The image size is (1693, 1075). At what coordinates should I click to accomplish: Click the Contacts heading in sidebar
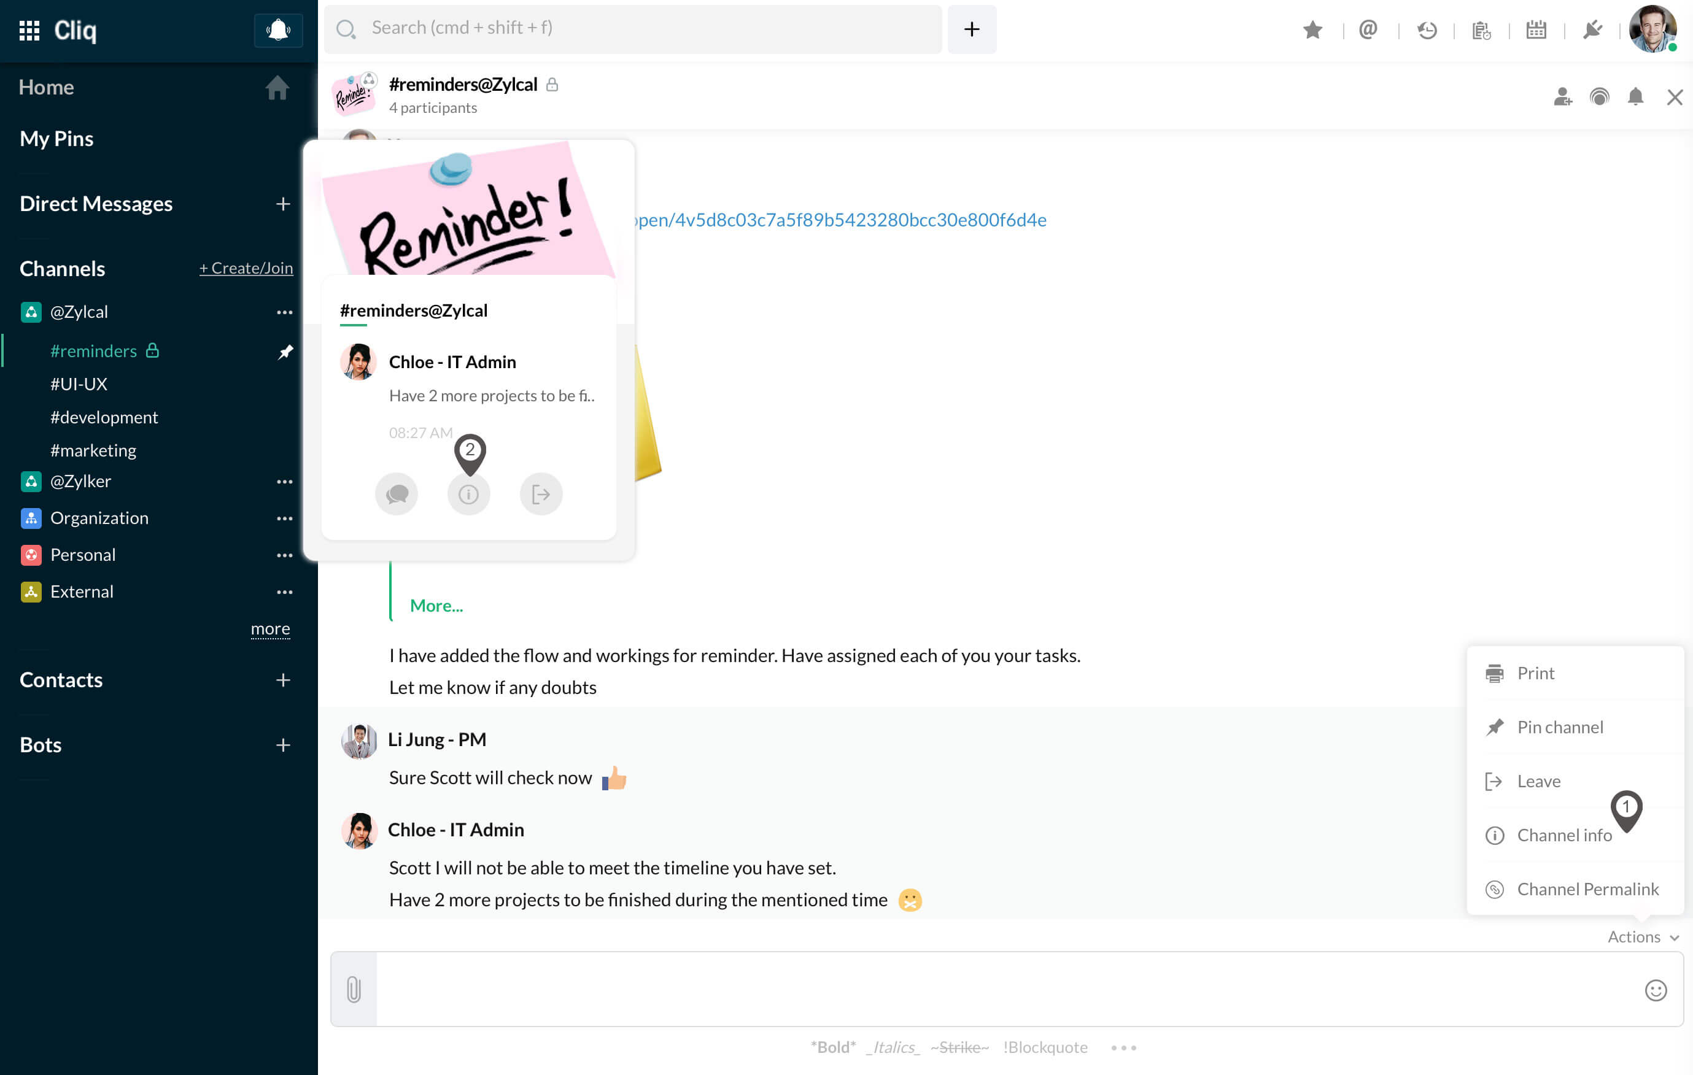click(61, 680)
